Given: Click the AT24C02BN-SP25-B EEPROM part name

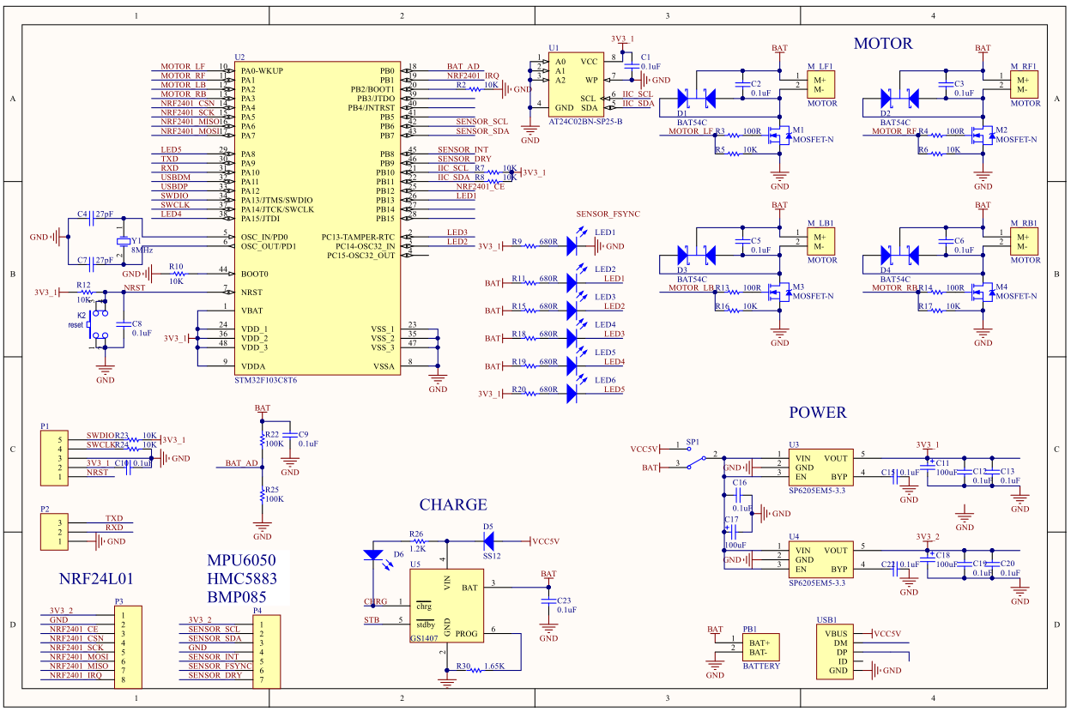Looking at the screenshot, I should coord(585,122).
